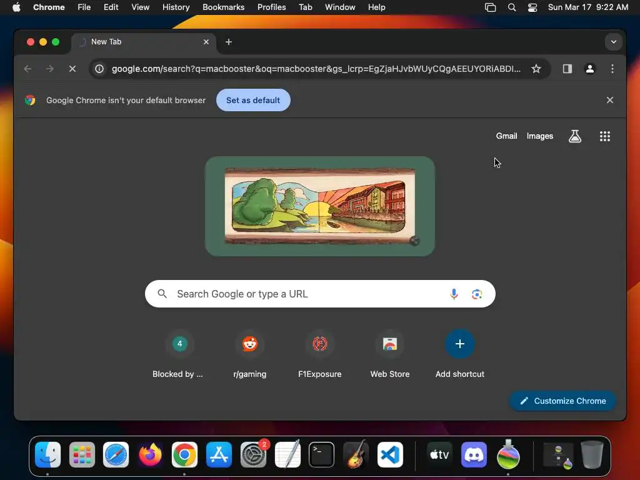Open Control Center in menu bar
This screenshot has height=480, width=640.
(532, 7)
